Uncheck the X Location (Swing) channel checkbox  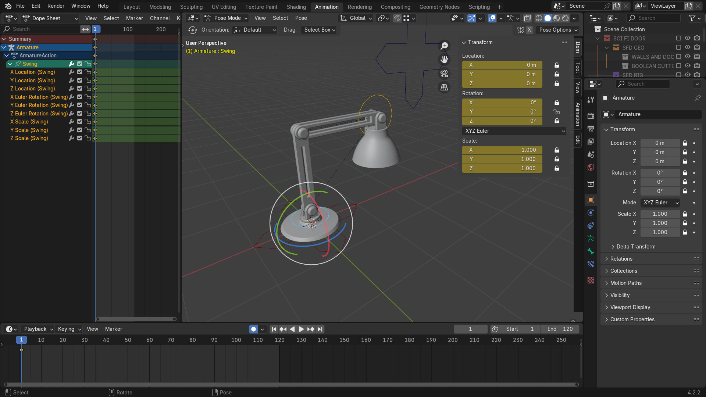pos(79,72)
